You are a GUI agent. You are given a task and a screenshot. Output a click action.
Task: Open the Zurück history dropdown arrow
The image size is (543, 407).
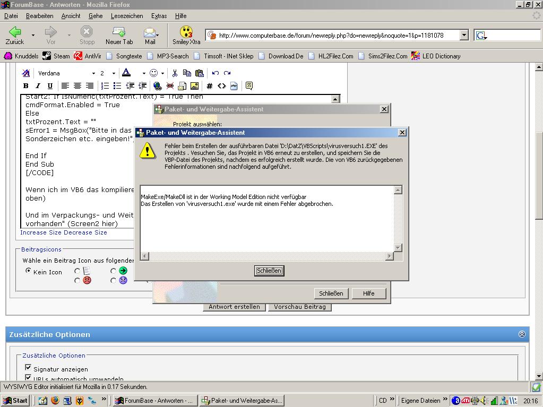coord(33,36)
